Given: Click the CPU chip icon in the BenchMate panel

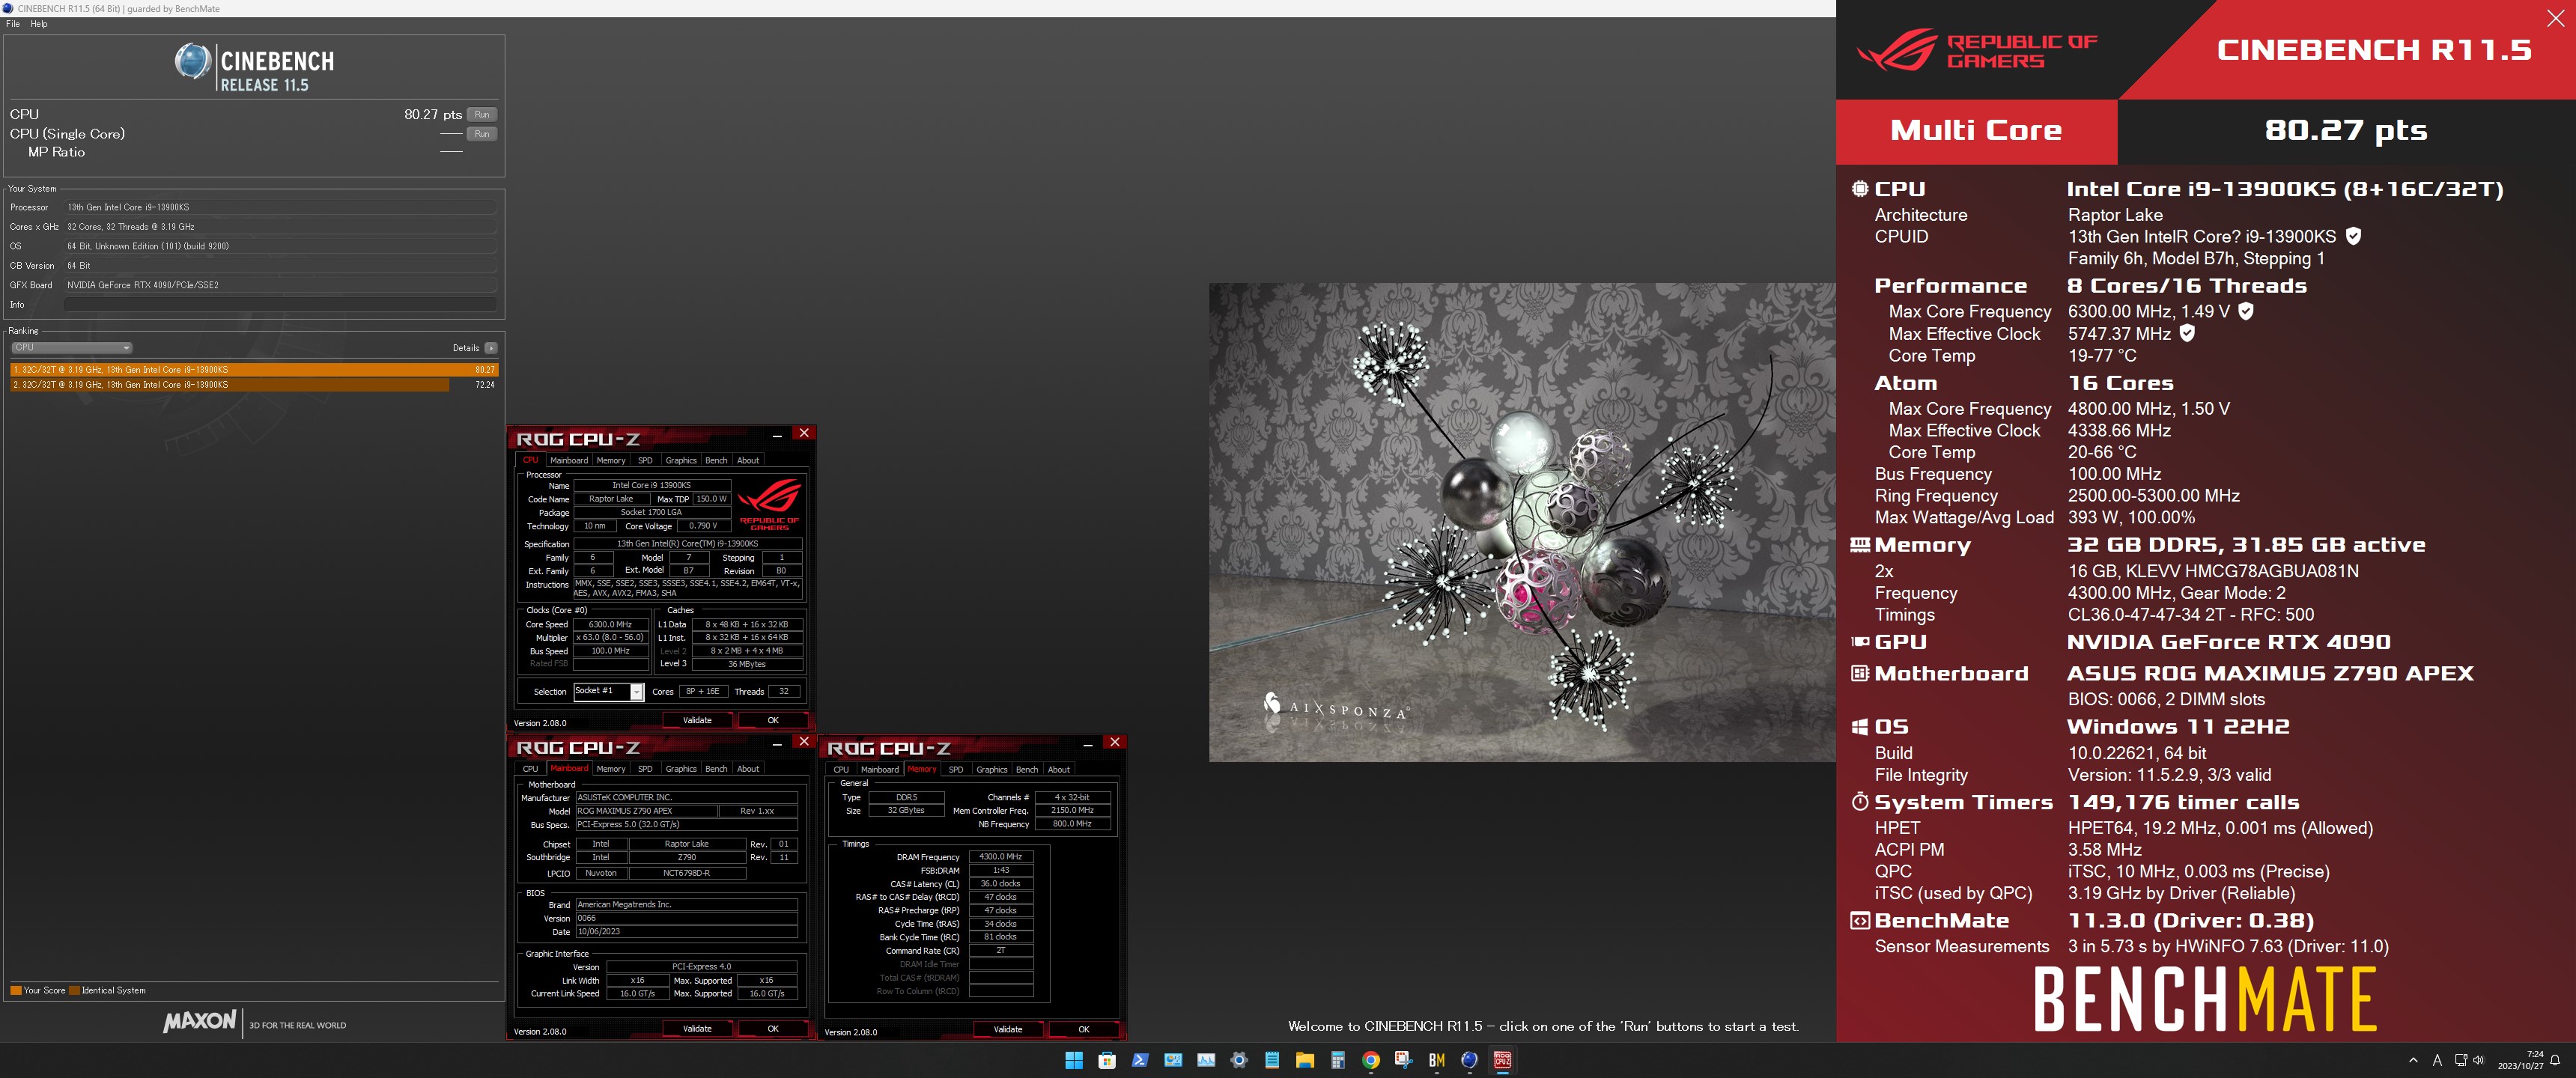Looking at the screenshot, I should 1860,188.
